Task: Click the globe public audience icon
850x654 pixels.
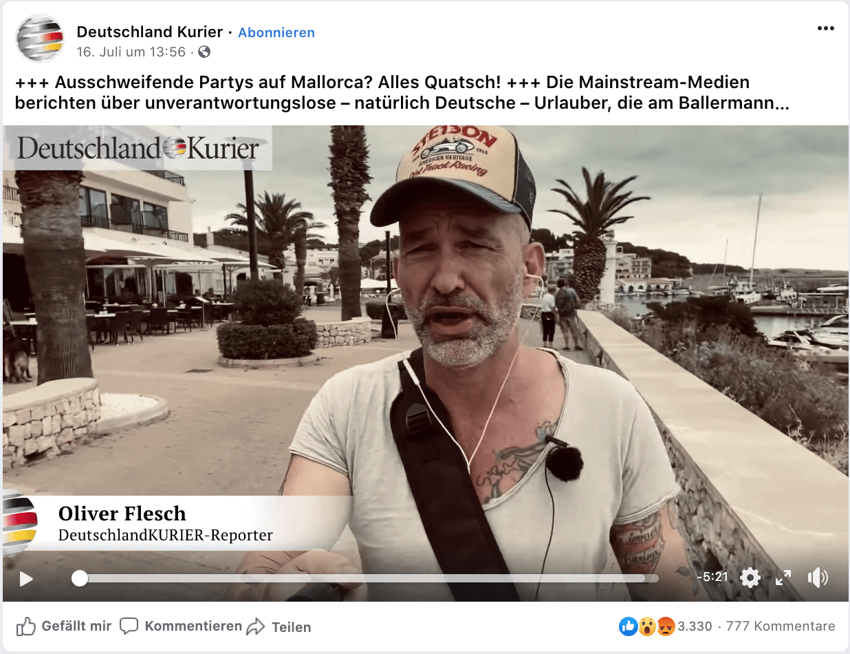Action: click(204, 52)
